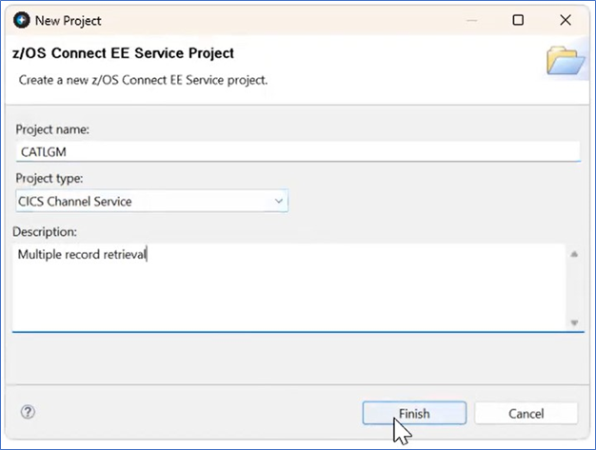
Task: Open the Project type dropdown
Action: coord(152,201)
